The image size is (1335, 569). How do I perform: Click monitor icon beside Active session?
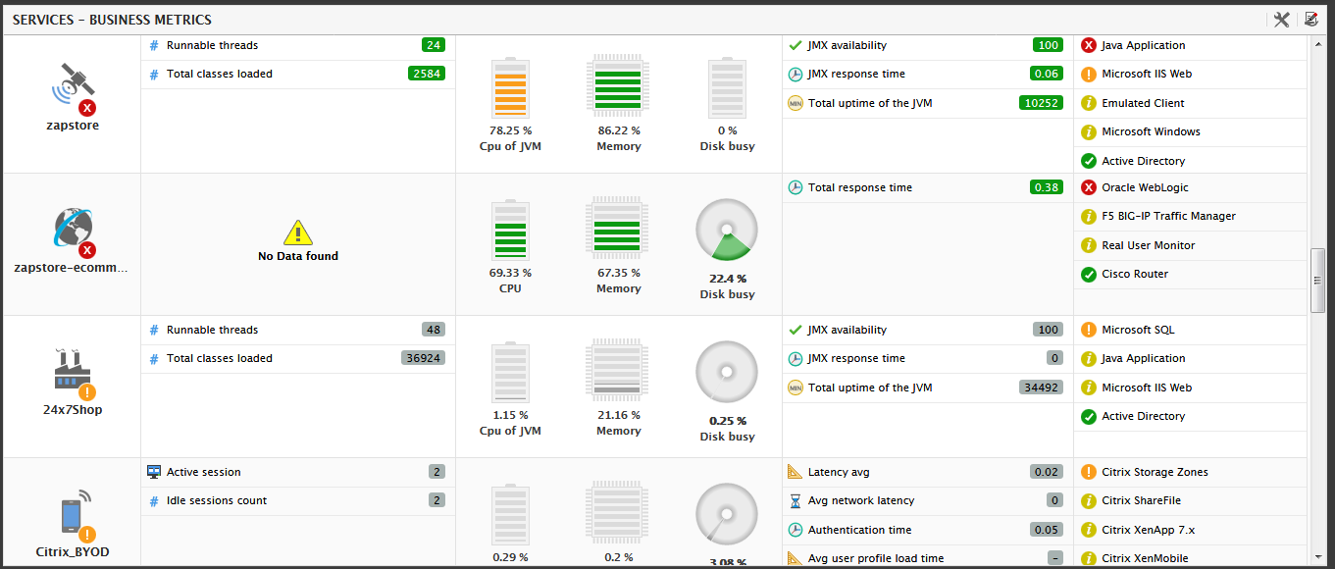pyautogui.click(x=154, y=472)
